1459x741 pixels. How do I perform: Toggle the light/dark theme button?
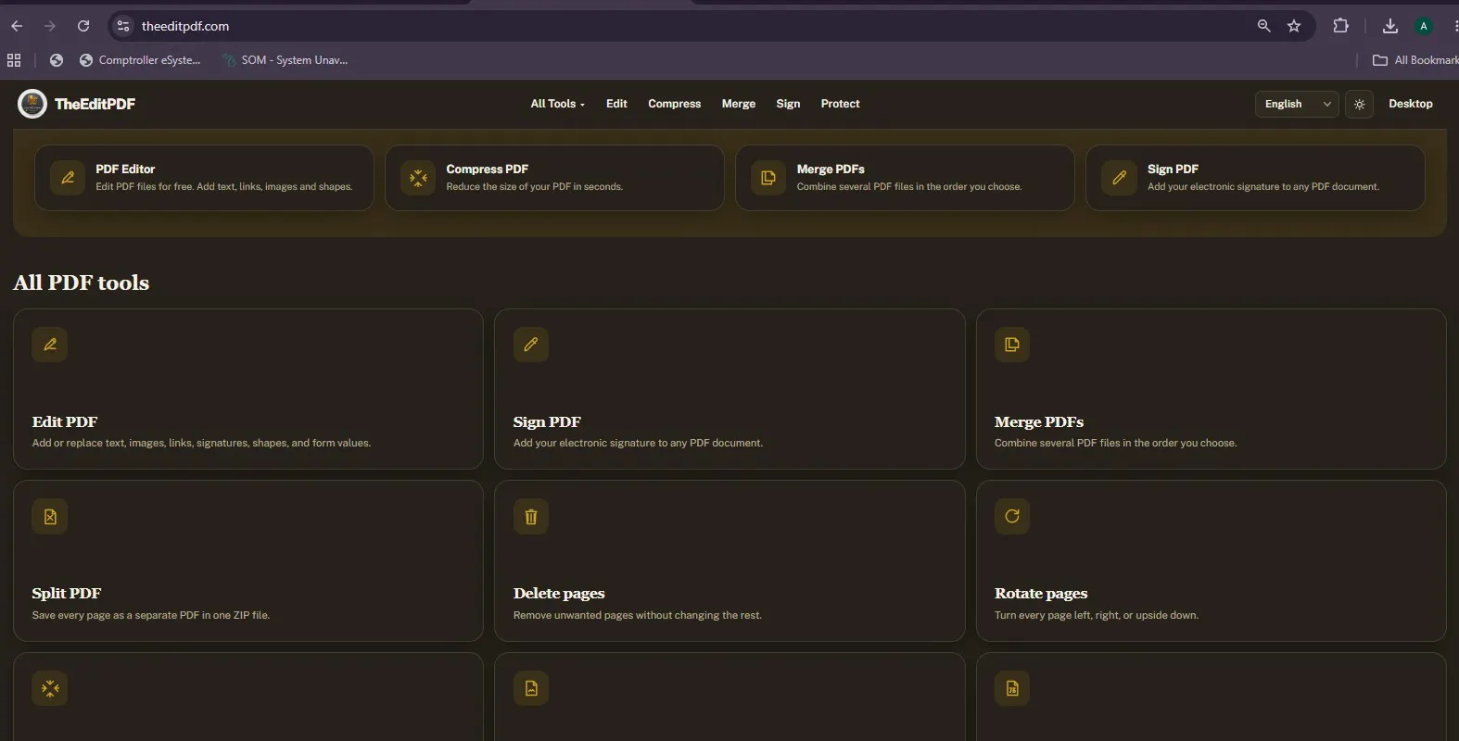click(x=1360, y=104)
